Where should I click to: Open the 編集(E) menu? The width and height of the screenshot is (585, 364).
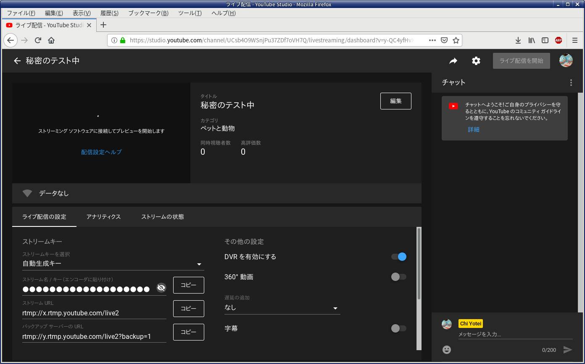[x=54, y=13]
